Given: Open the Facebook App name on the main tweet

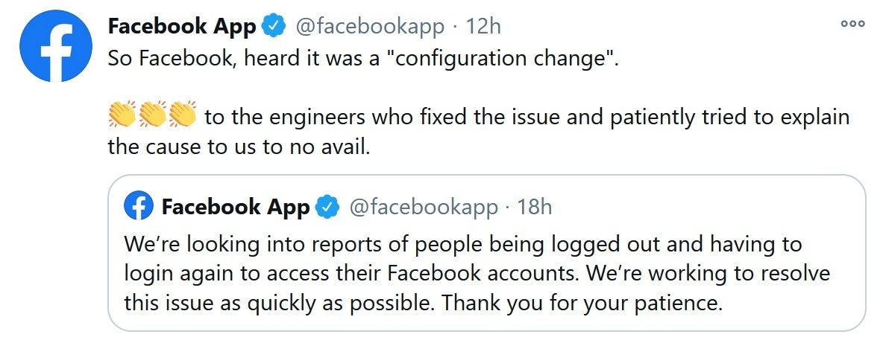Looking at the screenshot, I should coord(182,26).
